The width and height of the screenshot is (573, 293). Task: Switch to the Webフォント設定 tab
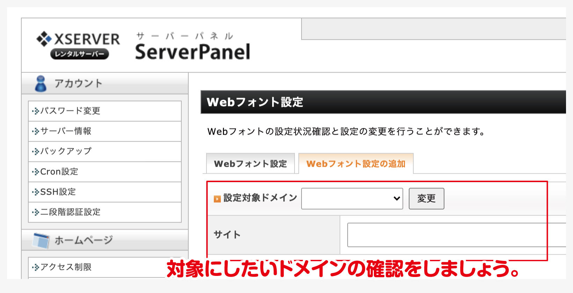[250, 164]
